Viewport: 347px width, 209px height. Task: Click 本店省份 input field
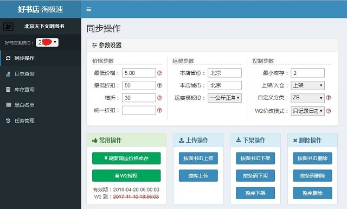pos(224,73)
